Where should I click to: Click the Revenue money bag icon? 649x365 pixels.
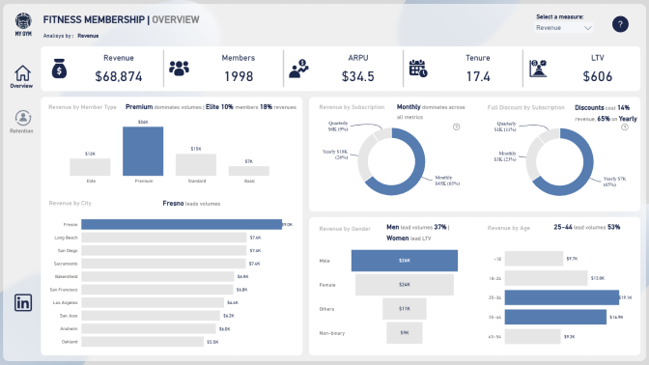[x=59, y=69]
